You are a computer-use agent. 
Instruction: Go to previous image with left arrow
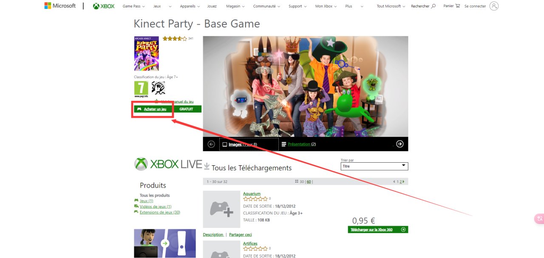pos(211,144)
